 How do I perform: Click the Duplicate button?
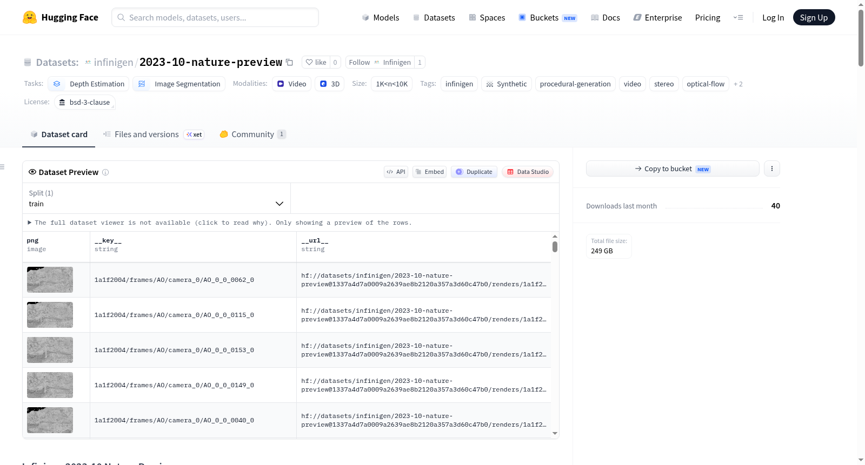click(x=474, y=172)
